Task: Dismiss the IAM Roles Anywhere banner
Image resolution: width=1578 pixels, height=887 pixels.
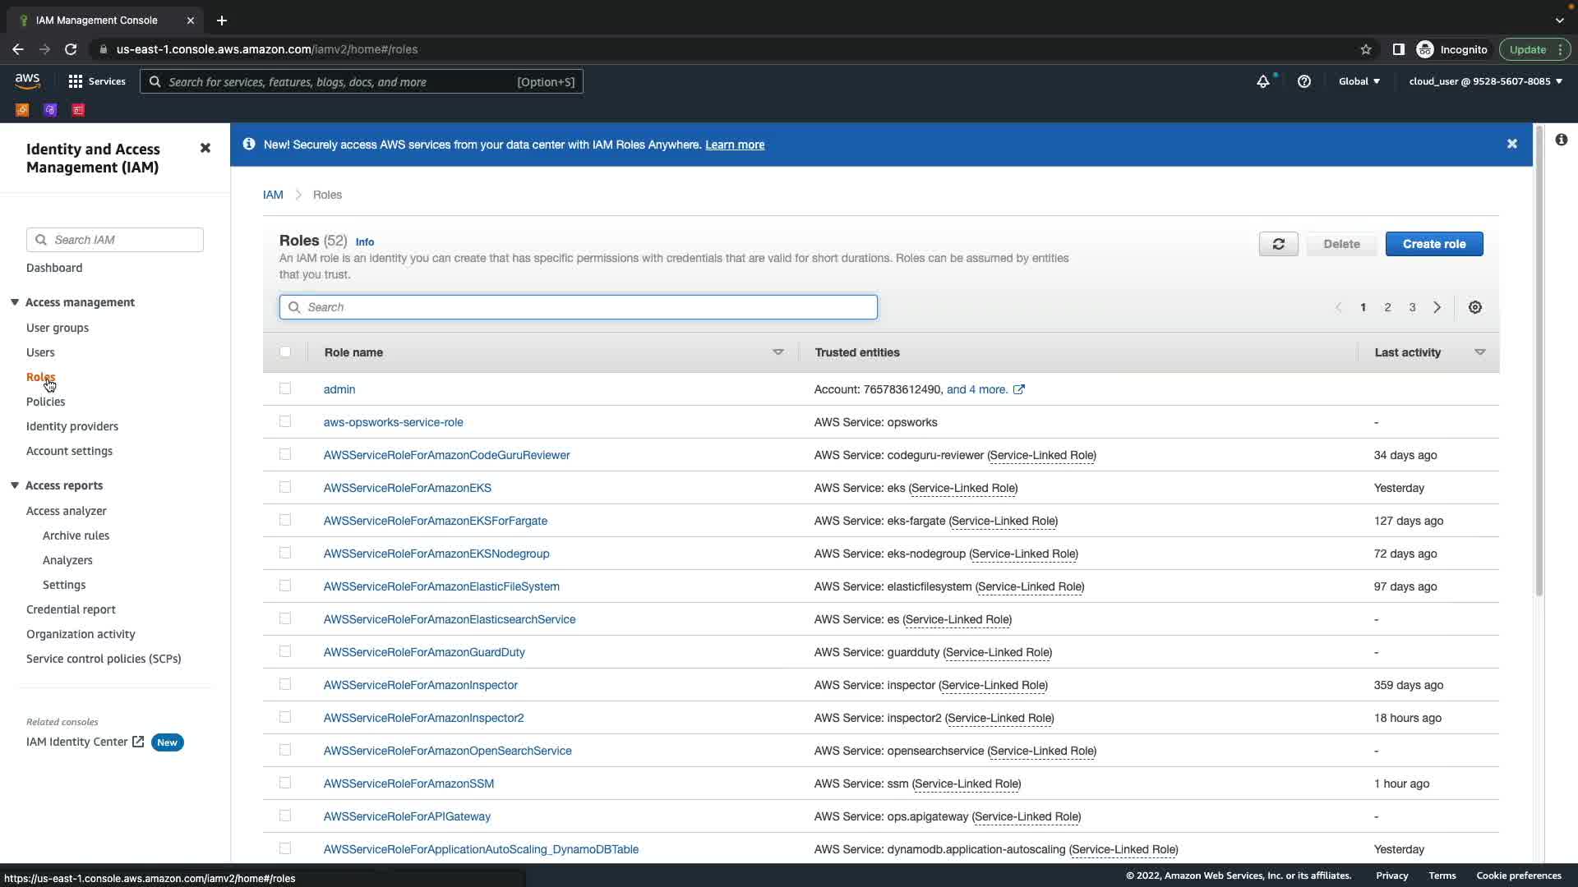Action: click(1511, 145)
